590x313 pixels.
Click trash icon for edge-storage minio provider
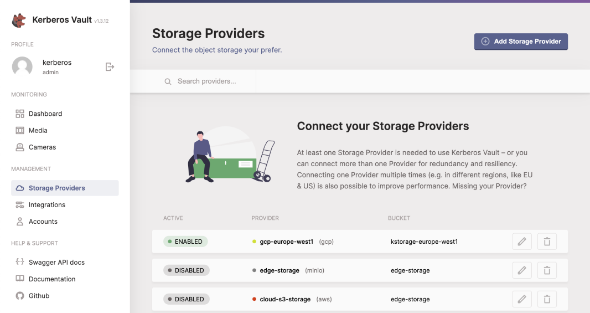pos(547,270)
